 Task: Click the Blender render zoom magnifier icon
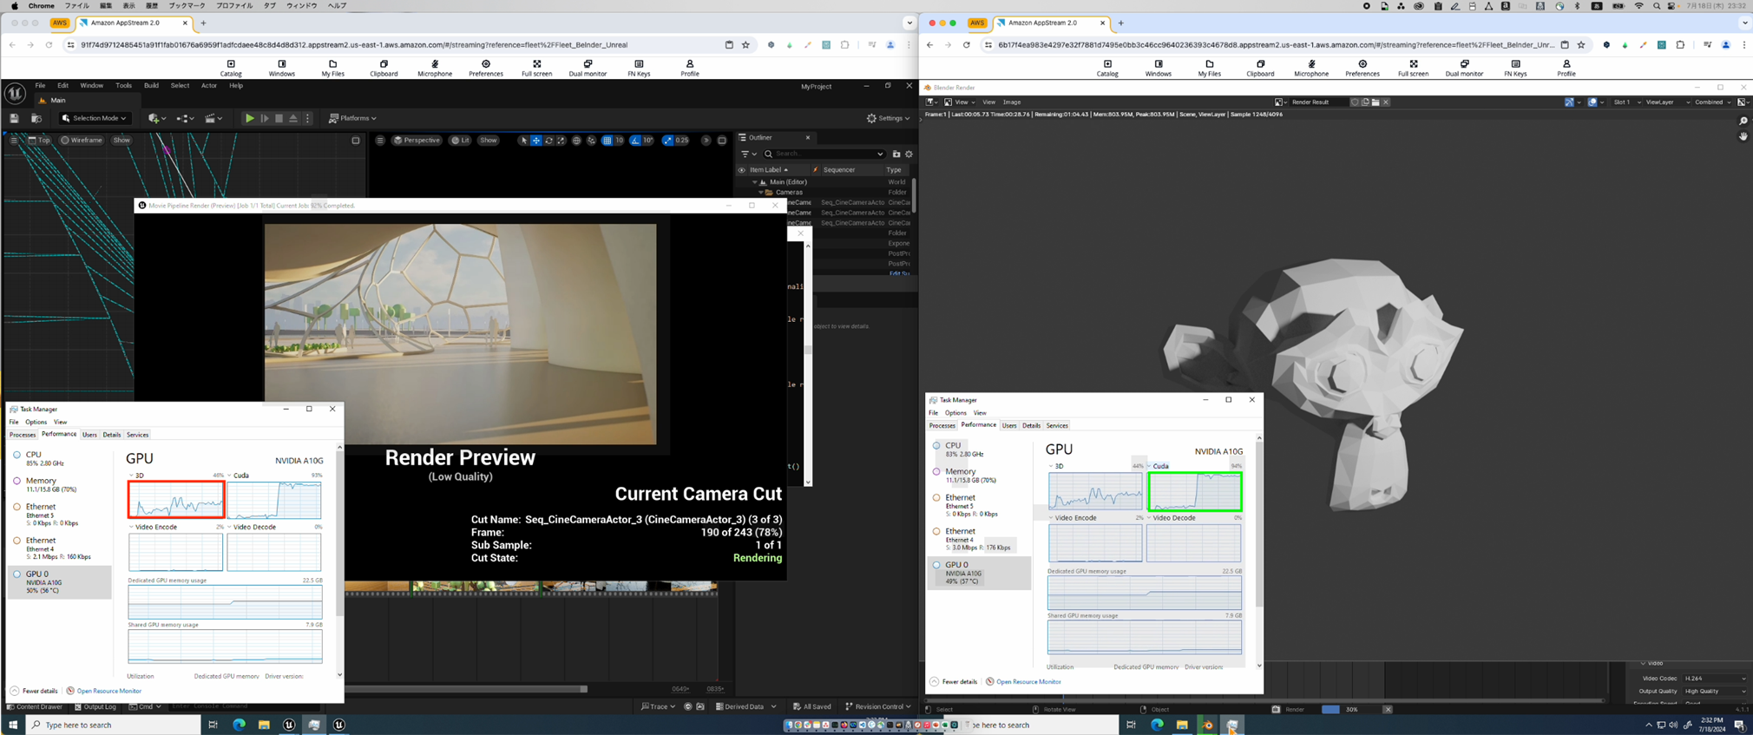(1743, 121)
